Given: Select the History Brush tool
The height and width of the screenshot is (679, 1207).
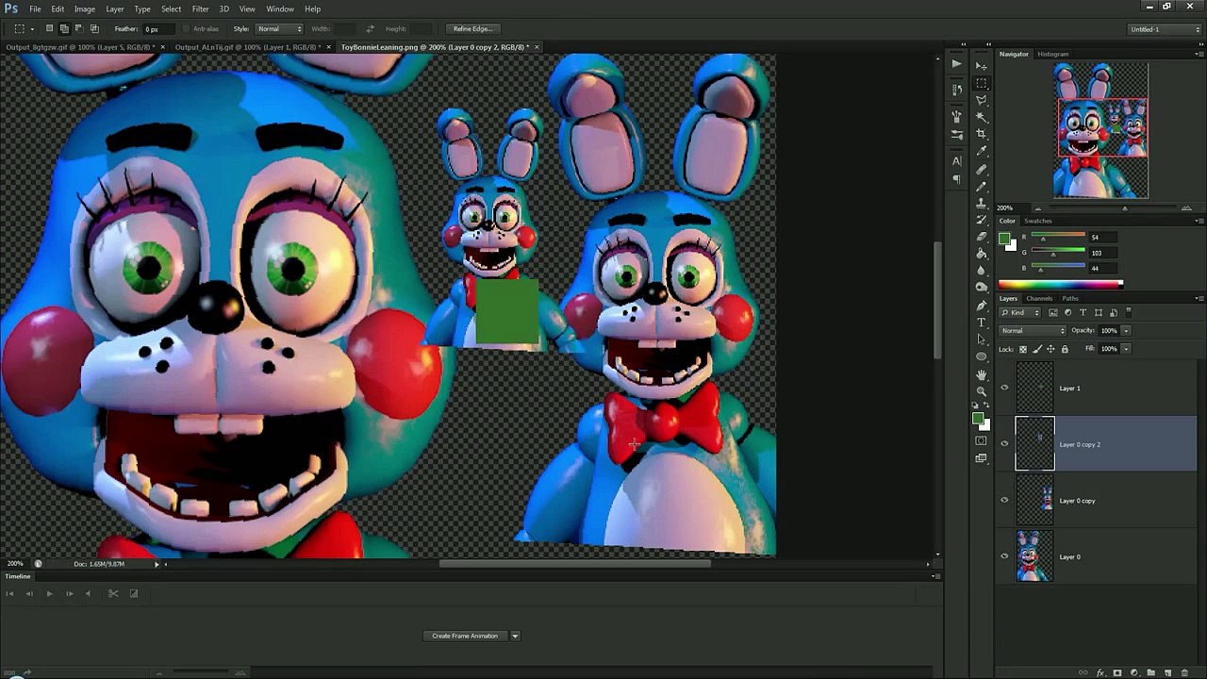Looking at the screenshot, I should point(982,220).
